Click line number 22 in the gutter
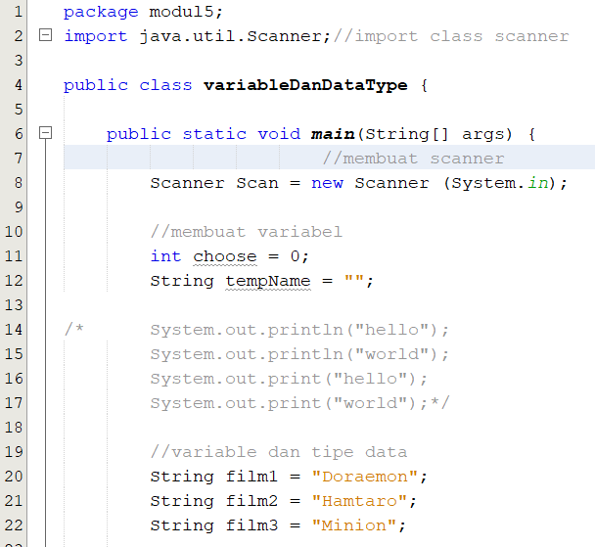Viewport: 595px width, 547px height. (14, 525)
